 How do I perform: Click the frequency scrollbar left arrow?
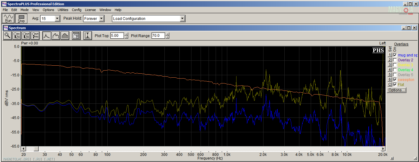pyautogui.click(x=23, y=149)
